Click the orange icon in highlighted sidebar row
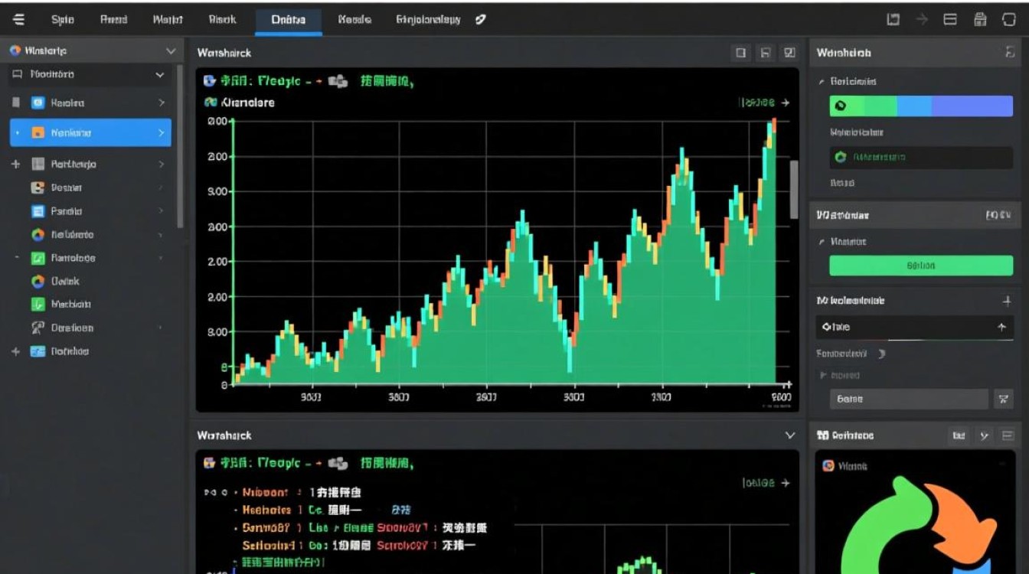Viewport: 1029px width, 574px height. pyautogui.click(x=38, y=133)
